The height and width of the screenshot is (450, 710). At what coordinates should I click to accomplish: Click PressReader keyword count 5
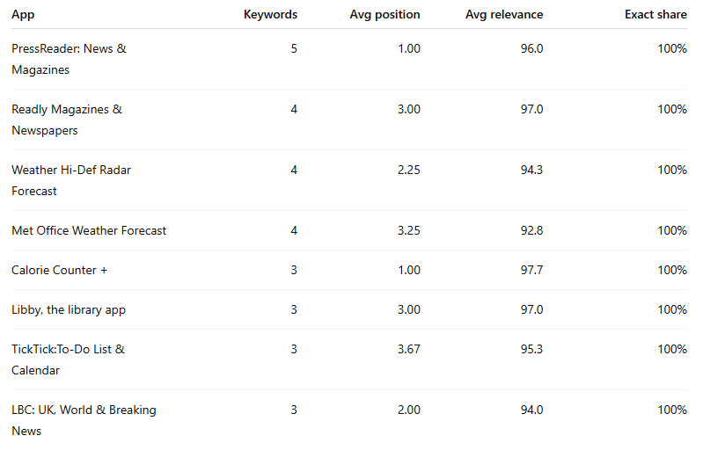[x=294, y=49]
